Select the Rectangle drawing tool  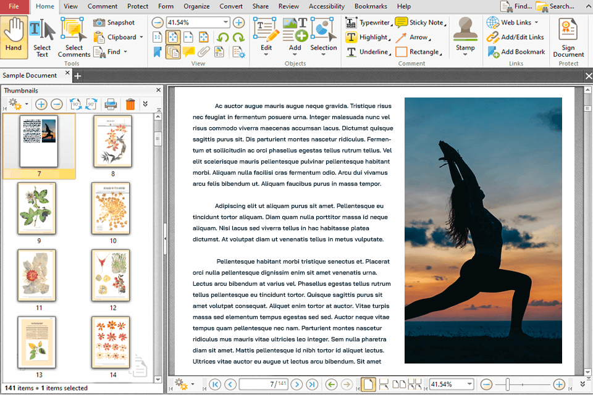(x=419, y=52)
